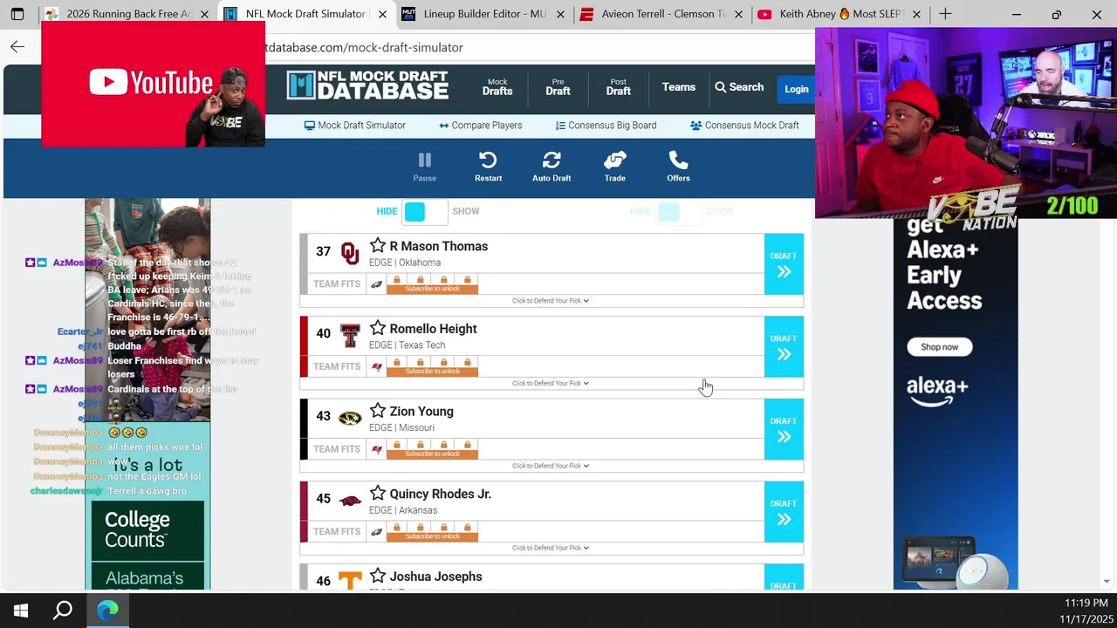Expand Defend Your Pick for Romello Height

point(551,383)
